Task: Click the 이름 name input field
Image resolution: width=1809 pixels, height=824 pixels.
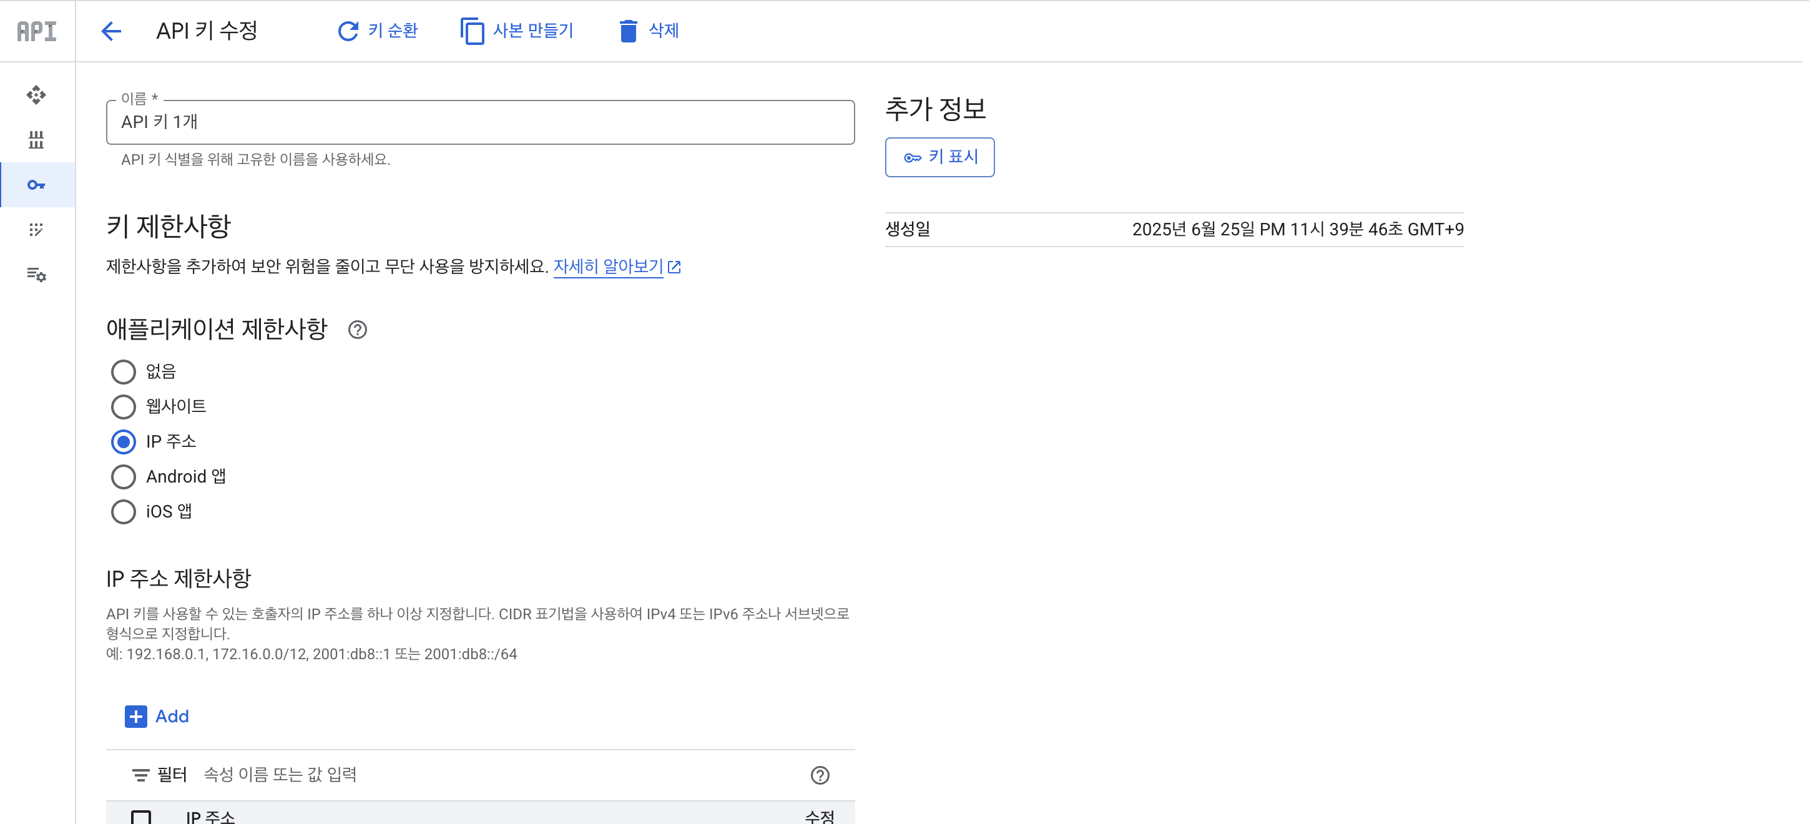Action: pos(481,122)
